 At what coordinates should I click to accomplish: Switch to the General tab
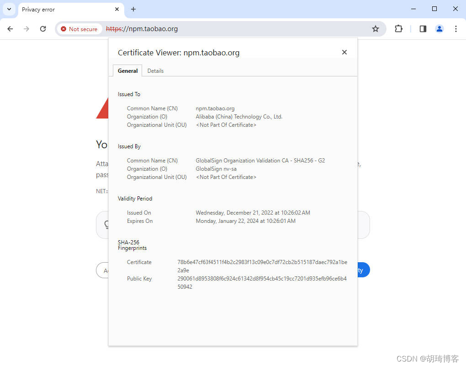pyautogui.click(x=127, y=71)
